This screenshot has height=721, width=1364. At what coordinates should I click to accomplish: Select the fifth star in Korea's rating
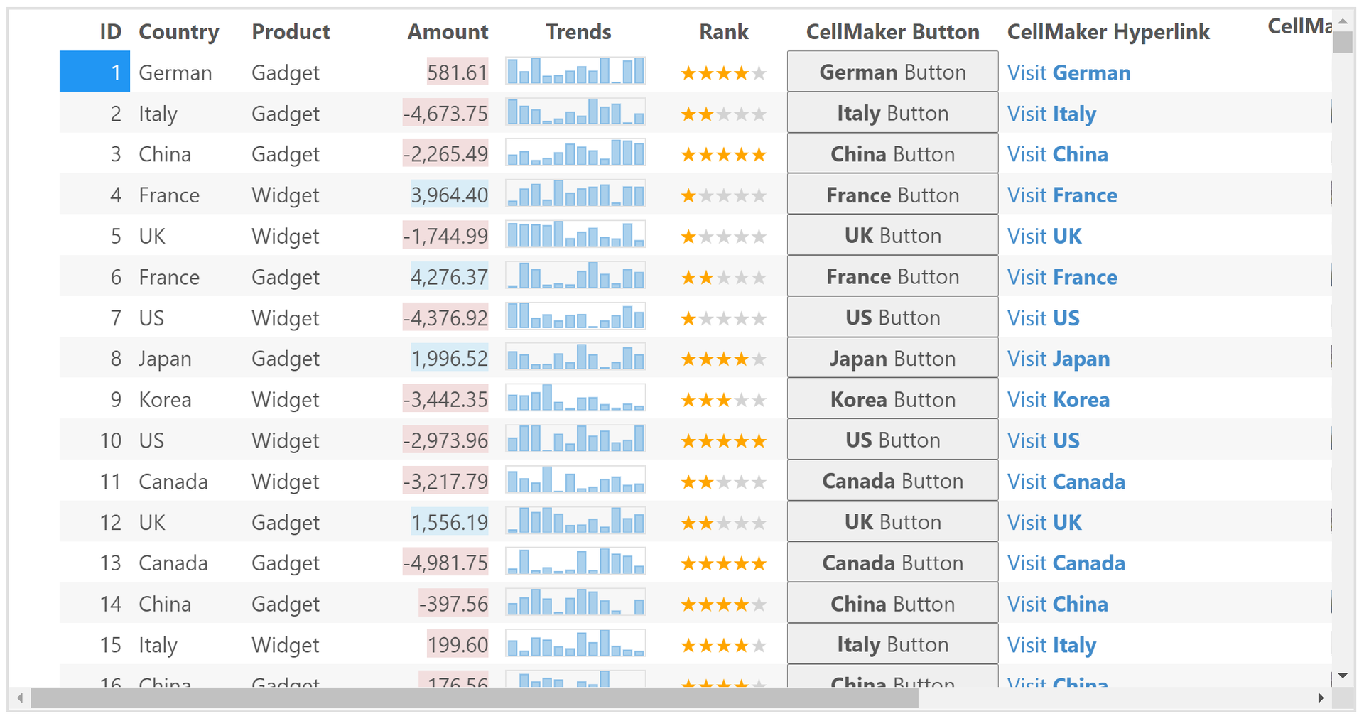pos(758,399)
